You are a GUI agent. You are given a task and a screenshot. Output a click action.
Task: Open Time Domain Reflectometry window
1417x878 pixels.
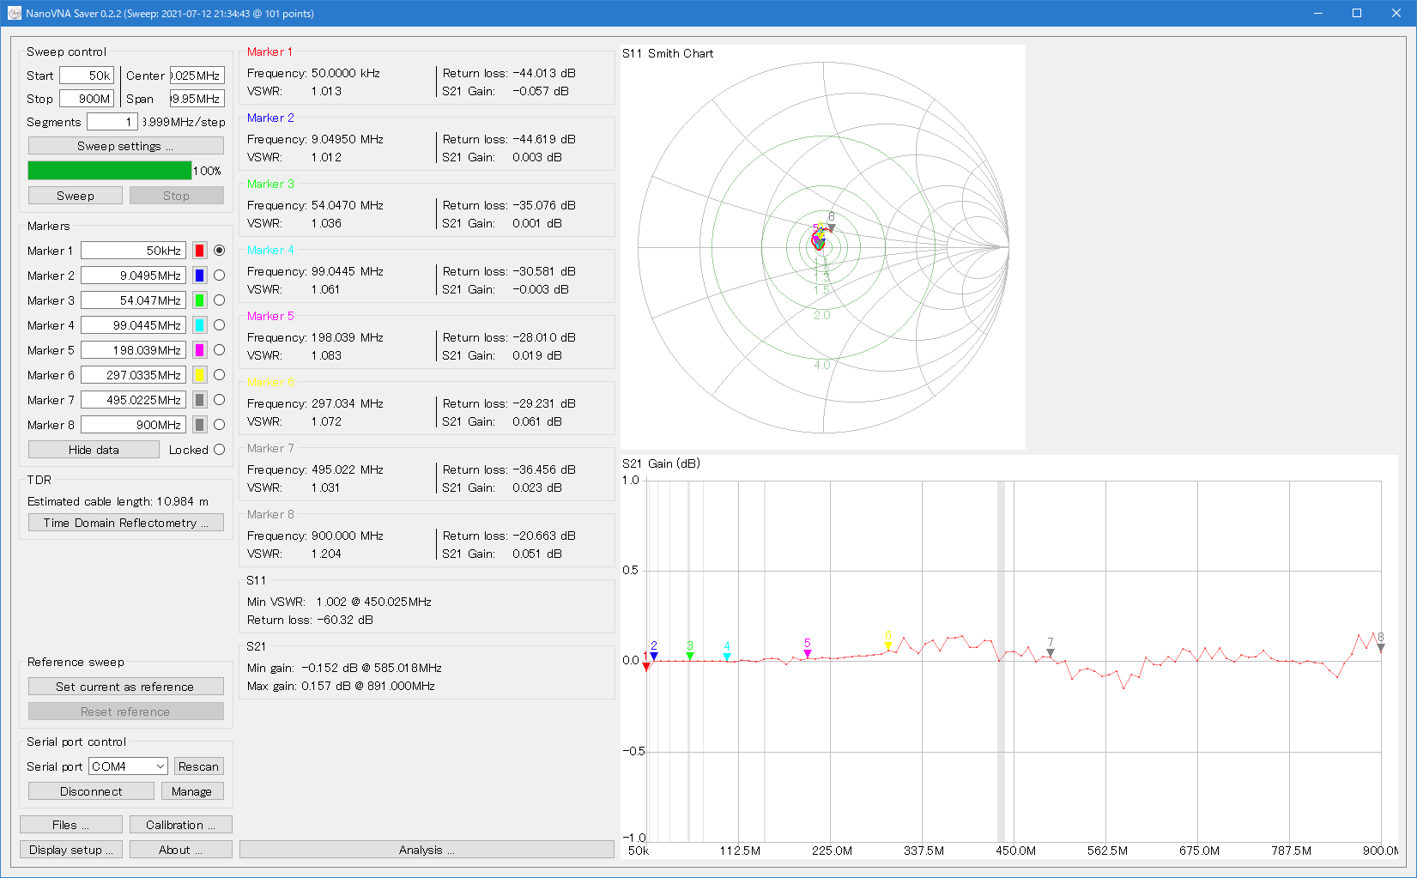126,523
